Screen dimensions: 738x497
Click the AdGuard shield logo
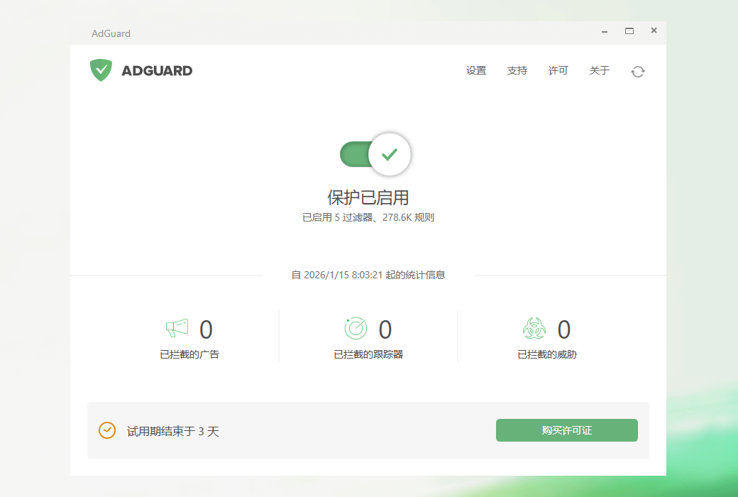tap(101, 70)
